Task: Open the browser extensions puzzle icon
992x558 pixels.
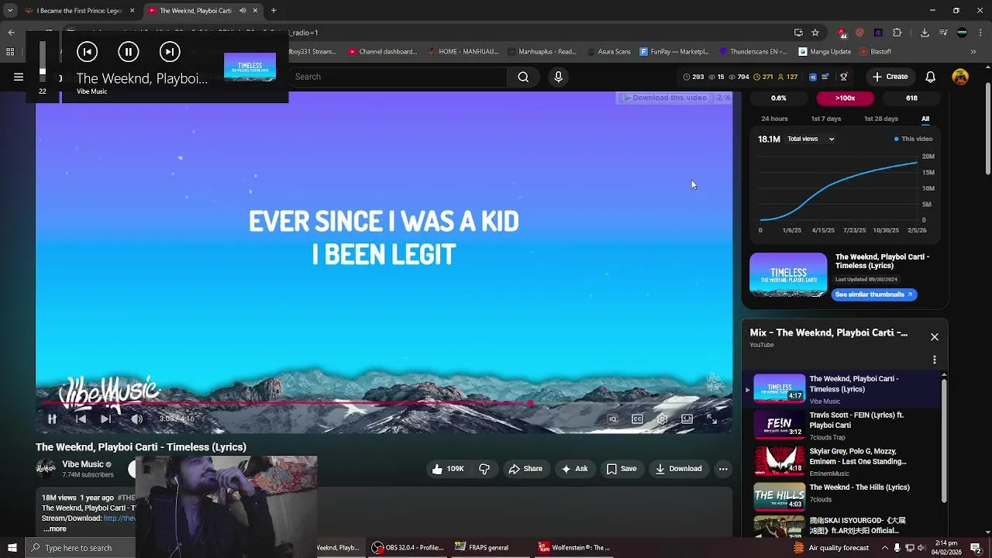Action: (897, 33)
